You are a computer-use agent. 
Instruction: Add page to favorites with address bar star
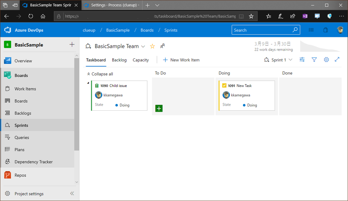tap(251, 16)
